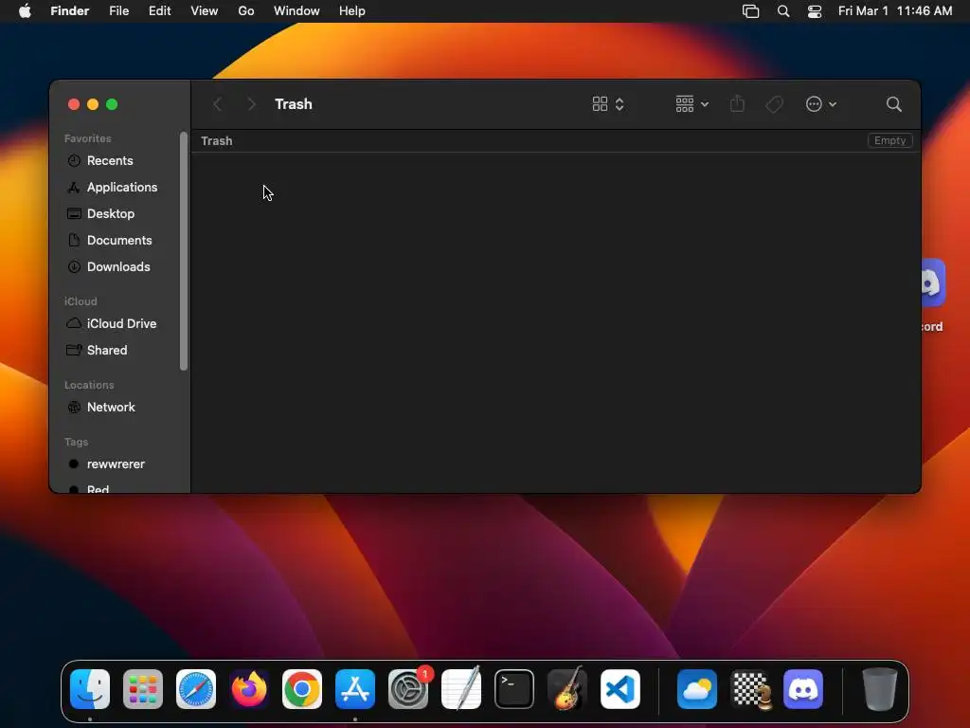970x728 pixels.
Task: Close the Trash Finder window
Action: 74,104
